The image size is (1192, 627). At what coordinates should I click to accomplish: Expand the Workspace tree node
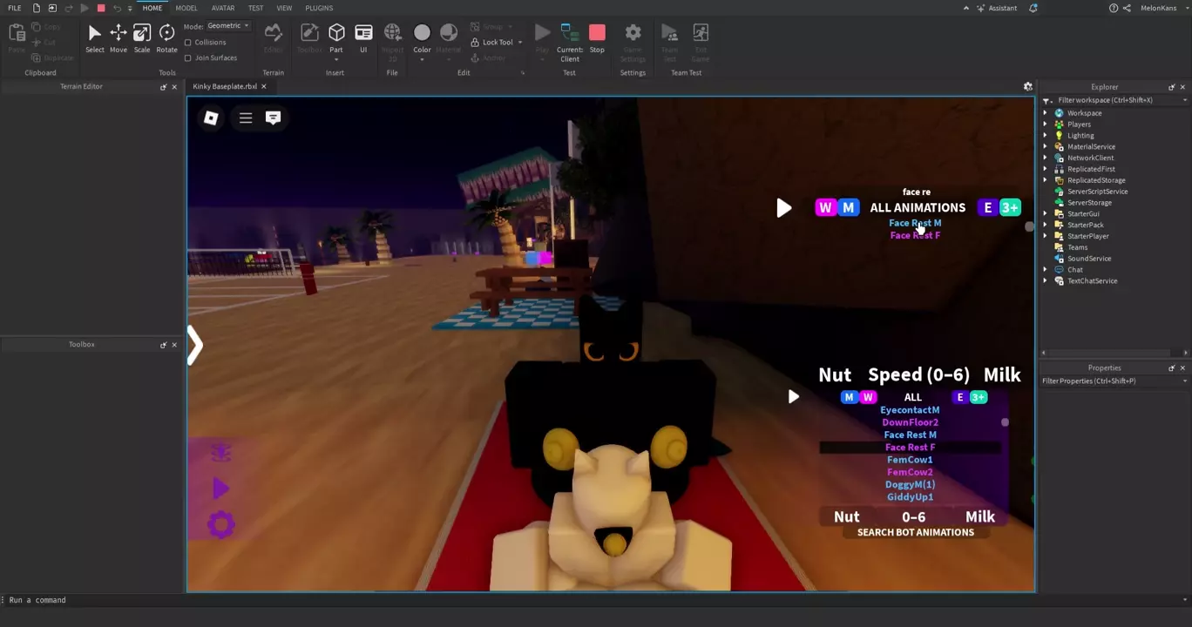(1046, 113)
